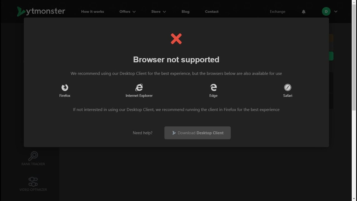Click the Firefox label
This screenshot has width=357, height=201.
[x=65, y=95]
